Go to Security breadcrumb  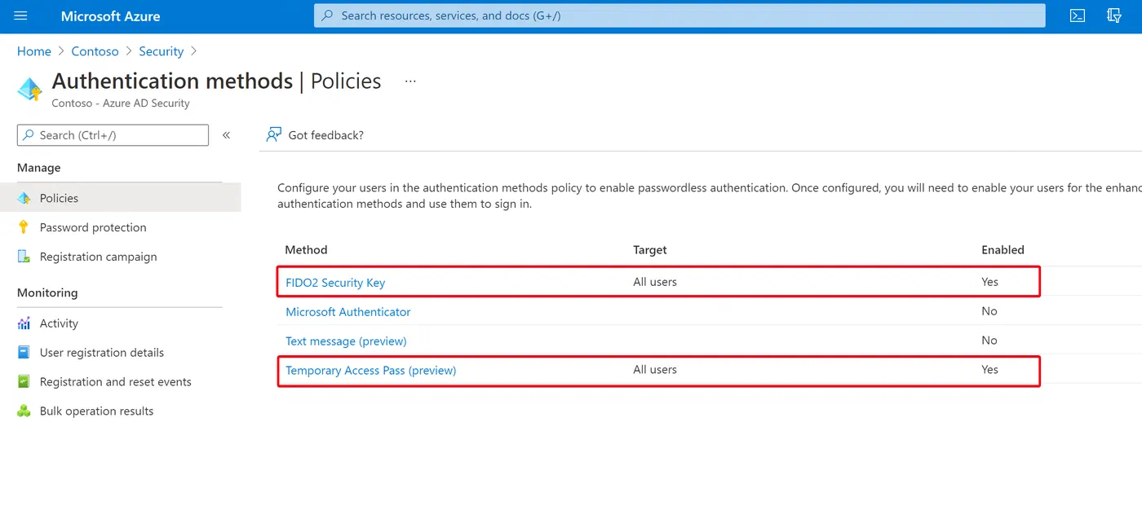pyautogui.click(x=161, y=51)
